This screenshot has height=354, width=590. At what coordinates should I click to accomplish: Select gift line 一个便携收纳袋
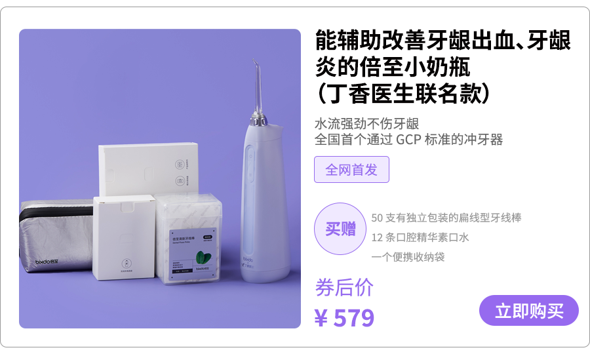[408, 257]
